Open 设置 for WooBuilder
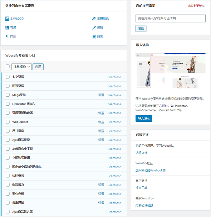This screenshot has width=211, height=217. click(x=101, y=122)
